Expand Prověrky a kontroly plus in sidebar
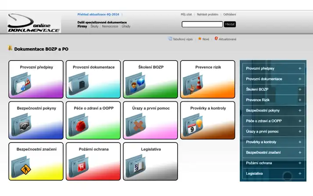 point(300,142)
